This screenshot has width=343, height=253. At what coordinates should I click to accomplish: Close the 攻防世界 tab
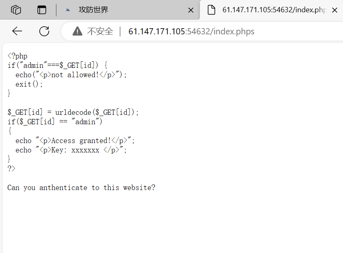coord(191,10)
